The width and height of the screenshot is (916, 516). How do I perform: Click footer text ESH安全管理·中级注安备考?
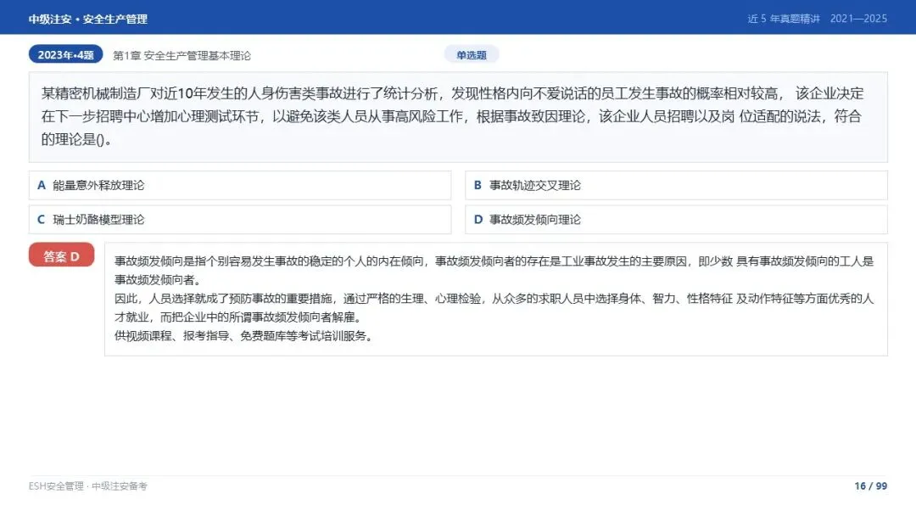click(x=87, y=485)
